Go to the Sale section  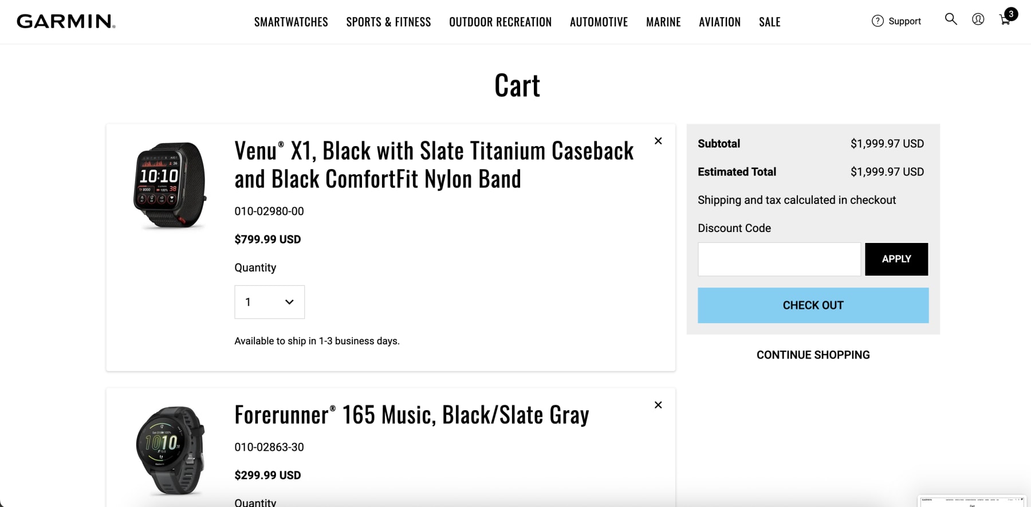click(769, 22)
